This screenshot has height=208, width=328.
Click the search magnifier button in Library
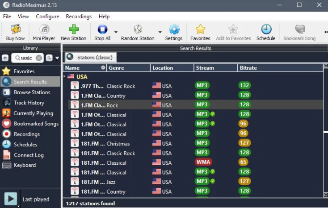pos(49,58)
